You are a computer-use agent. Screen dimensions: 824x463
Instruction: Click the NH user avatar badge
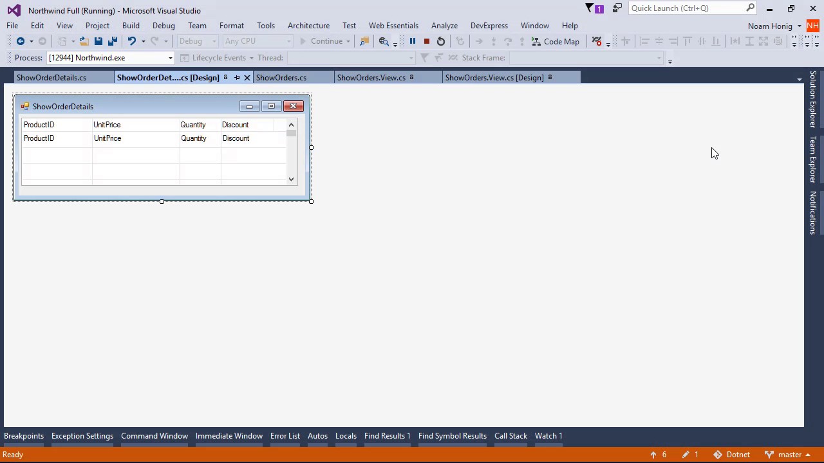click(x=812, y=26)
